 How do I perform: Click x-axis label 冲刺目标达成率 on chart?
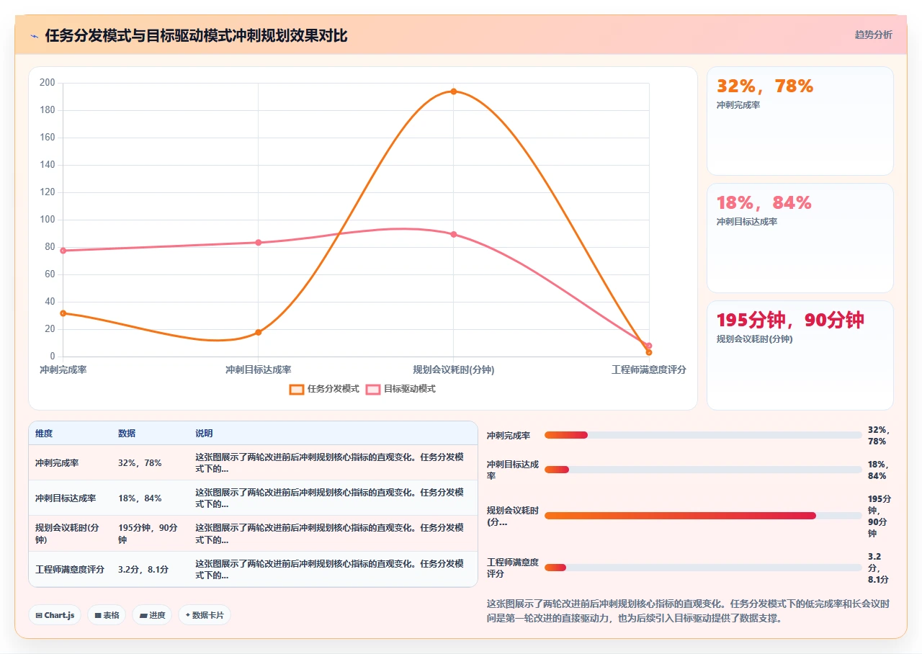point(259,369)
